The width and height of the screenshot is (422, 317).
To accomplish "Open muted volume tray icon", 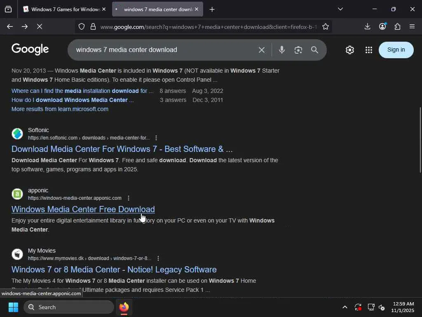I will (382, 307).
